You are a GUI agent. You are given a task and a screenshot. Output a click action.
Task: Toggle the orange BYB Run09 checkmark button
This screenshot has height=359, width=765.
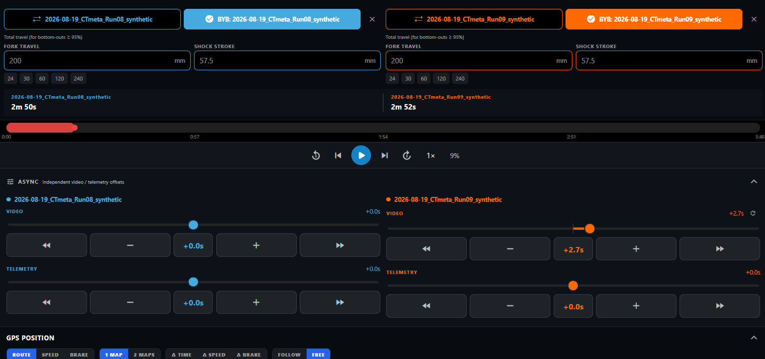(x=654, y=19)
